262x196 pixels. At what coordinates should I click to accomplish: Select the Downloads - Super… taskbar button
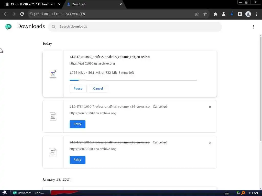click(30, 193)
